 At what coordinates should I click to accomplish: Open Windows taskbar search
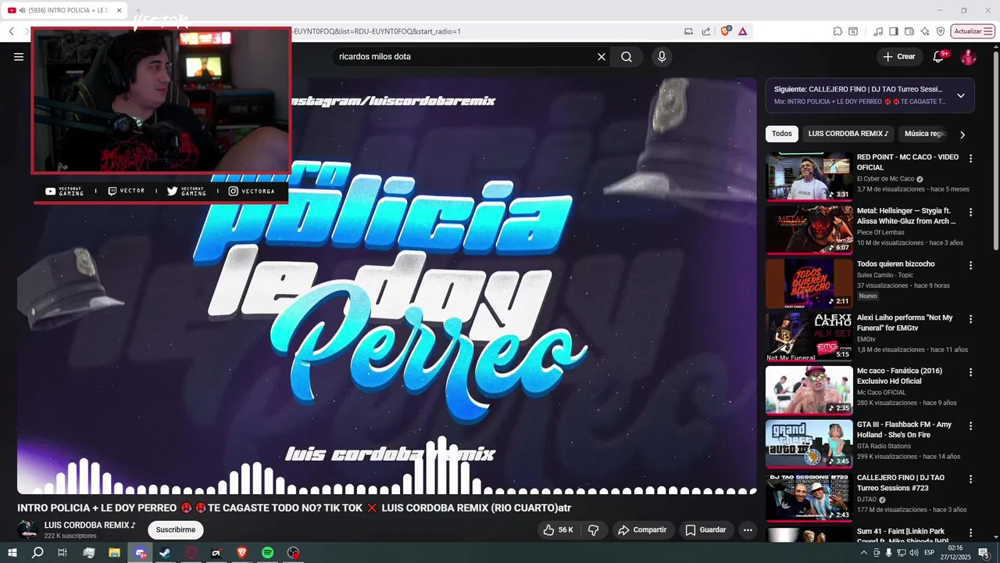pos(37,553)
